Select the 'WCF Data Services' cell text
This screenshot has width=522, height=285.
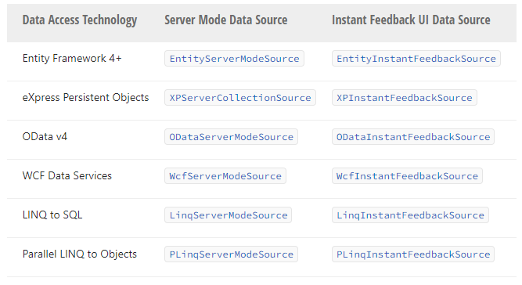[x=67, y=175]
